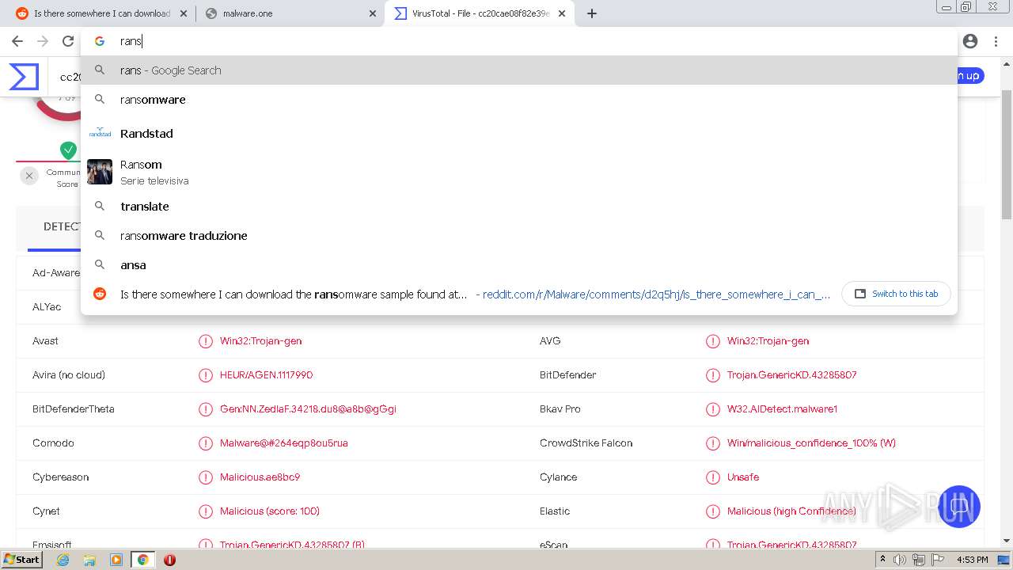Click Comodo alert icon
The image size is (1013, 570).
(206, 443)
